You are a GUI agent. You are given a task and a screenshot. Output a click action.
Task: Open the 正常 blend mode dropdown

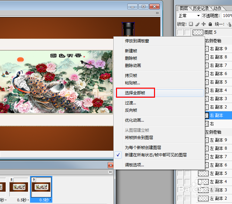[189, 16]
